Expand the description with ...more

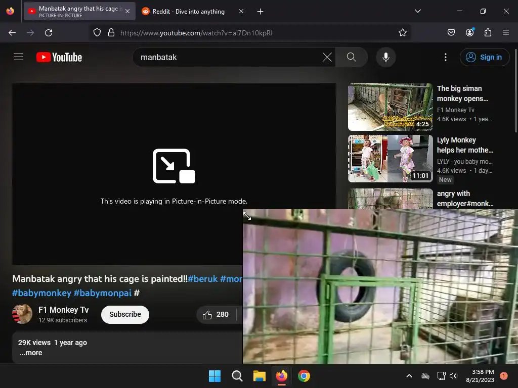click(31, 353)
